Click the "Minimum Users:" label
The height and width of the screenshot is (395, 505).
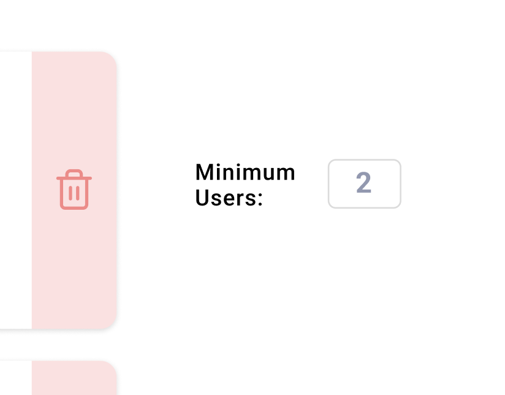tap(245, 185)
